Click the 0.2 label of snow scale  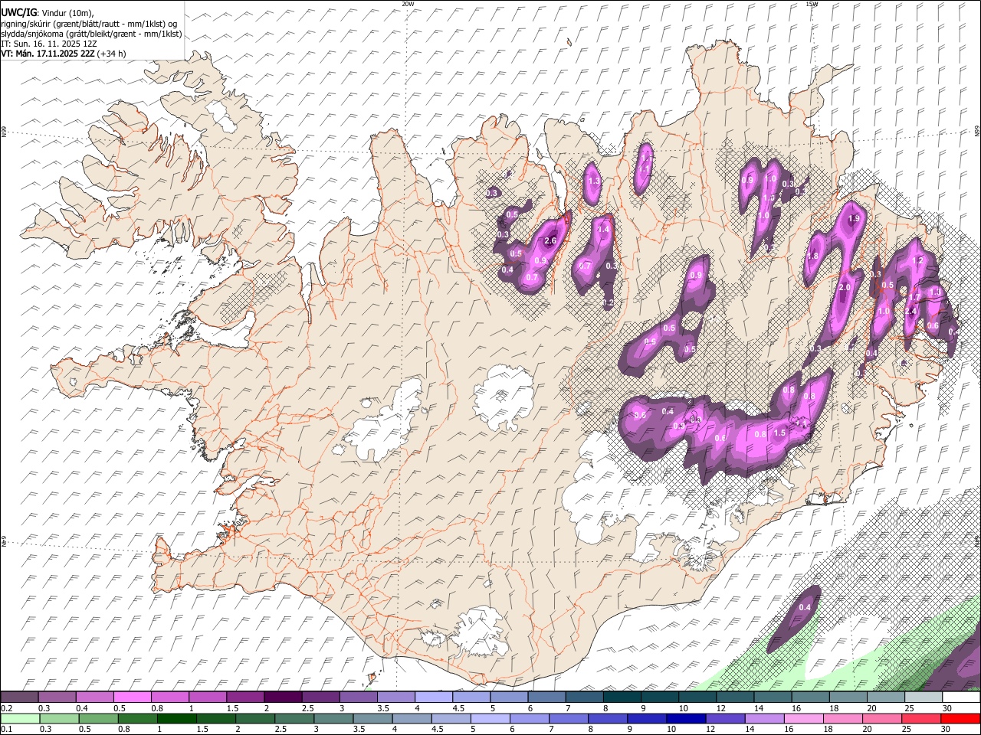[7, 708]
